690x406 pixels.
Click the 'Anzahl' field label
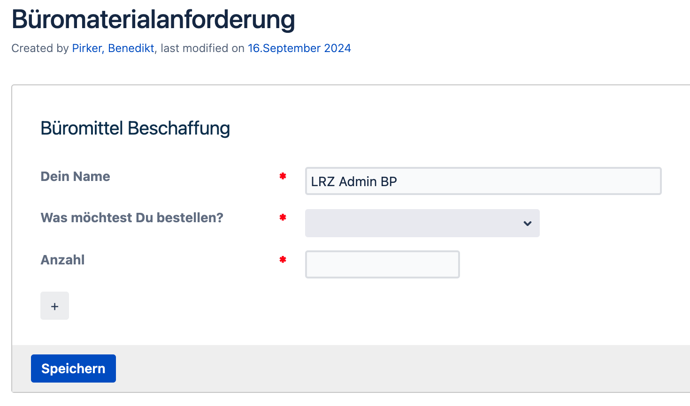pos(62,260)
